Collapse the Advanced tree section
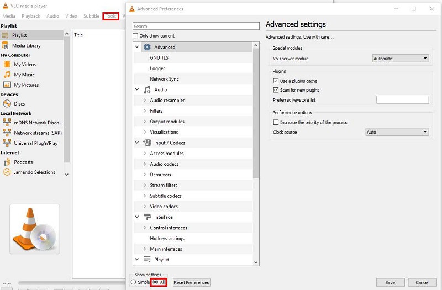Screen dimensions: 442x290 137,47
